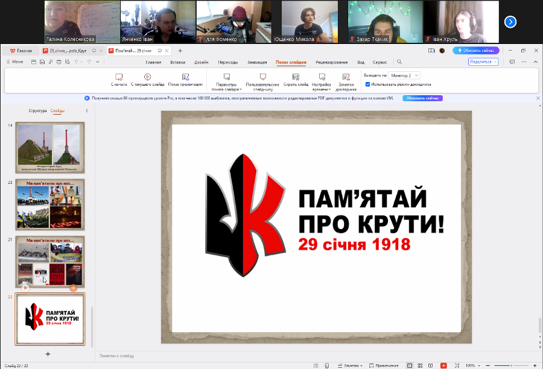Image resolution: width=543 pixels, height=369 pixels.
Task: Switch to the Рецензирование ribbon tab
Action: click(x=331, y=62)
